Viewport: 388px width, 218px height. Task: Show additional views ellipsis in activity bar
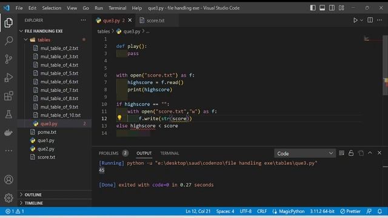(8, 151)
